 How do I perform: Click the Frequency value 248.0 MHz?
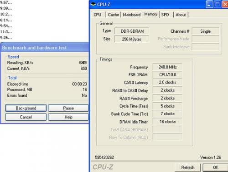(x=167, y=67)
